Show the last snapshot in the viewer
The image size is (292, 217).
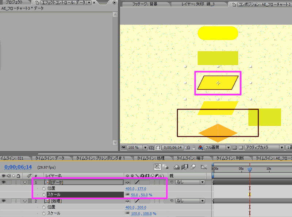coord(194,148)
